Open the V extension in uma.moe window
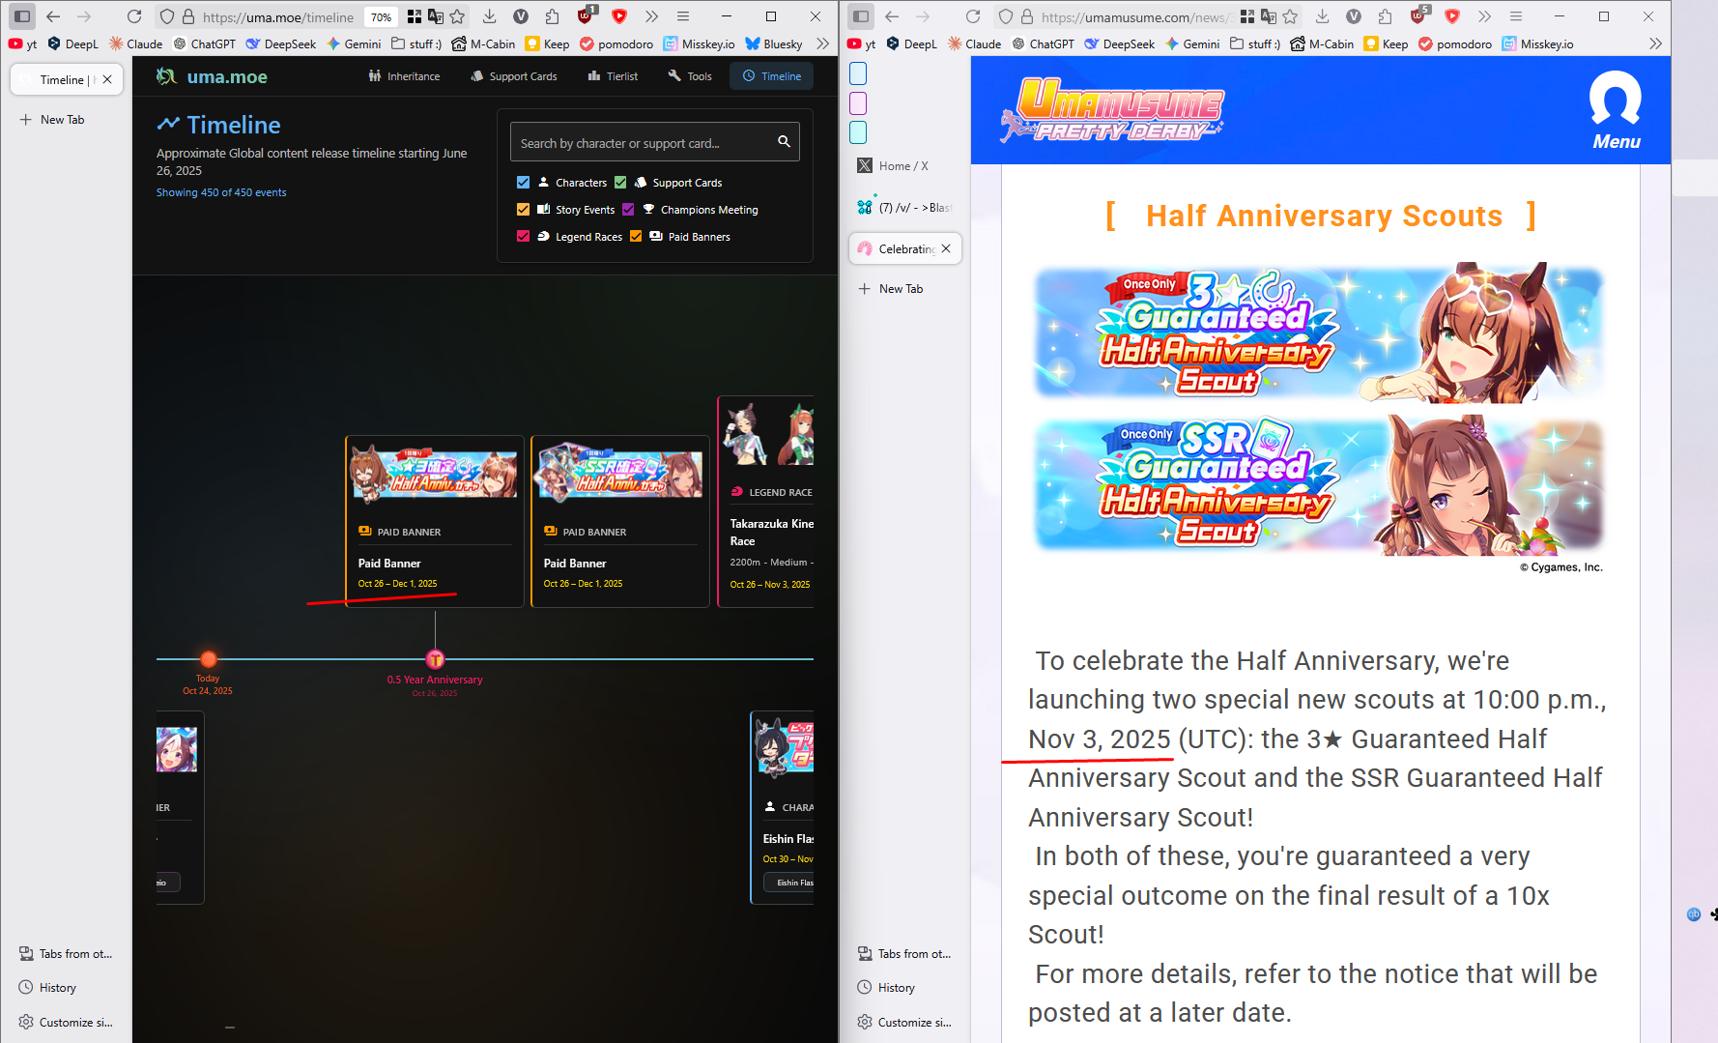Image resolution: width=1718 pixels, height=1043 pixels. click(x=521, y=16)
